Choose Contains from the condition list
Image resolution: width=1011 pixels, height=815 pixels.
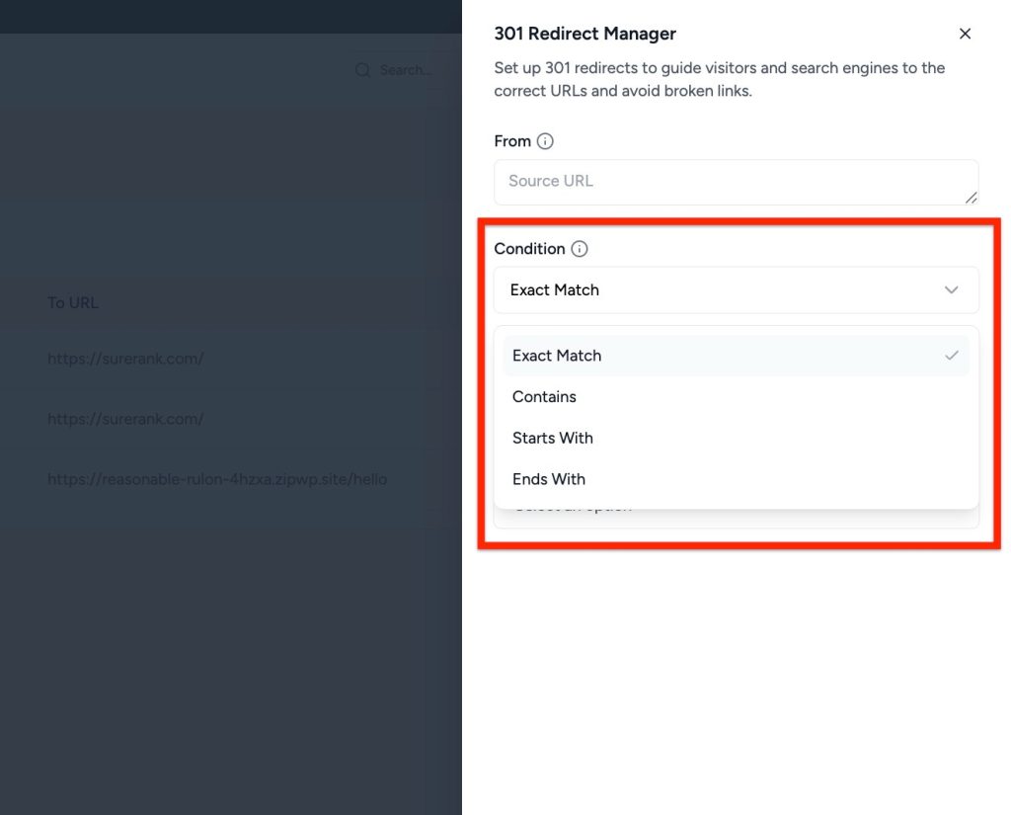pos(544,397)
